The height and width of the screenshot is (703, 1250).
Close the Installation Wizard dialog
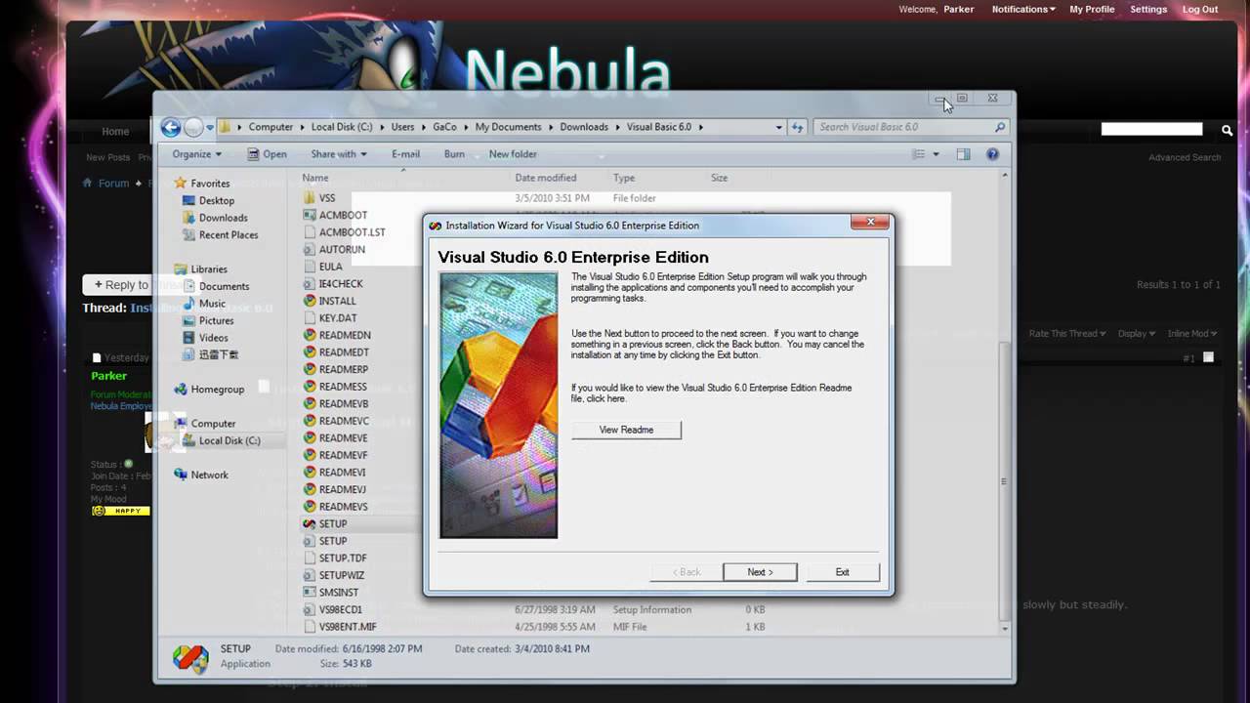click(869, 223)
